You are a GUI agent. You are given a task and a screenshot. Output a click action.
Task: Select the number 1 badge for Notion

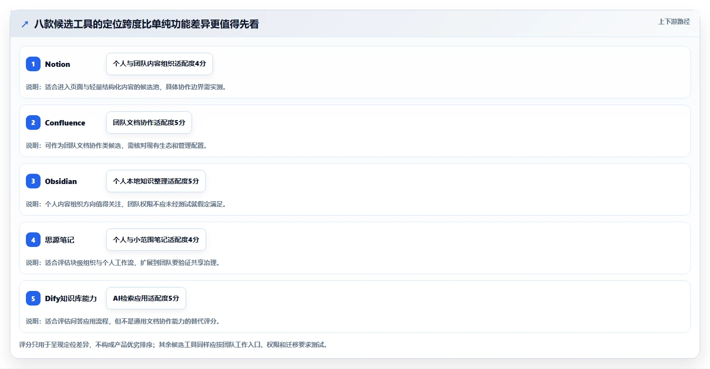point(33,64)
